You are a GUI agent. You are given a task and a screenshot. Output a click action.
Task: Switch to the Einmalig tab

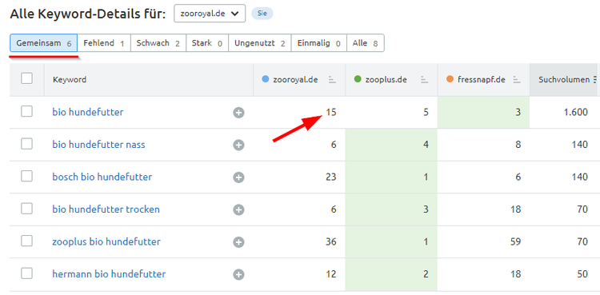point(318,43)
